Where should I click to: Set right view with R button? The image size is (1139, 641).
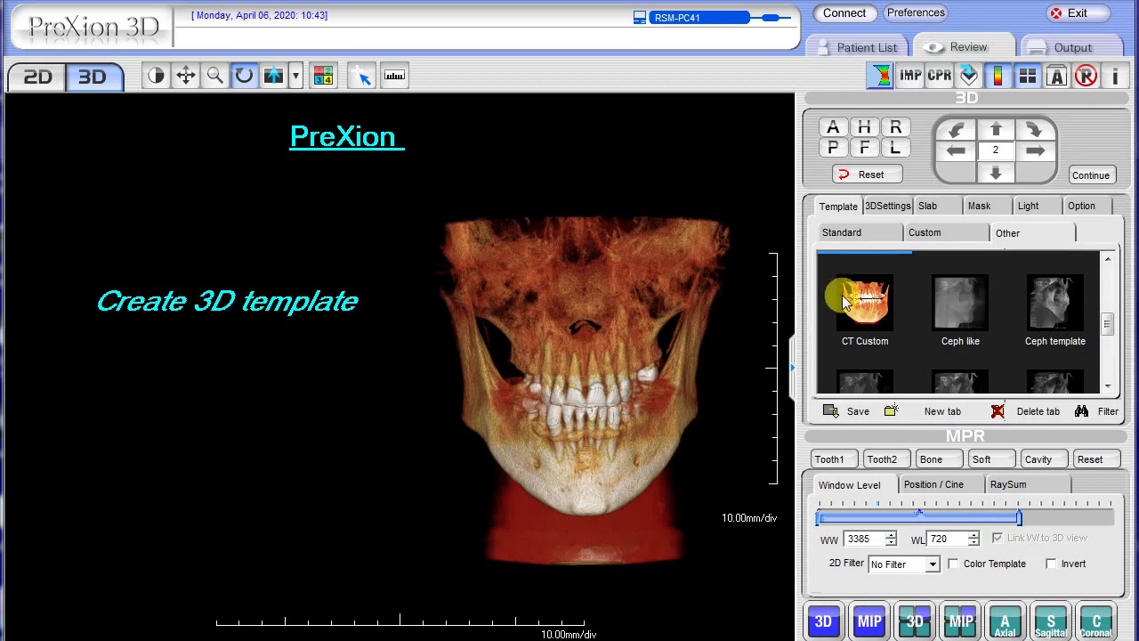coord(895,128)
